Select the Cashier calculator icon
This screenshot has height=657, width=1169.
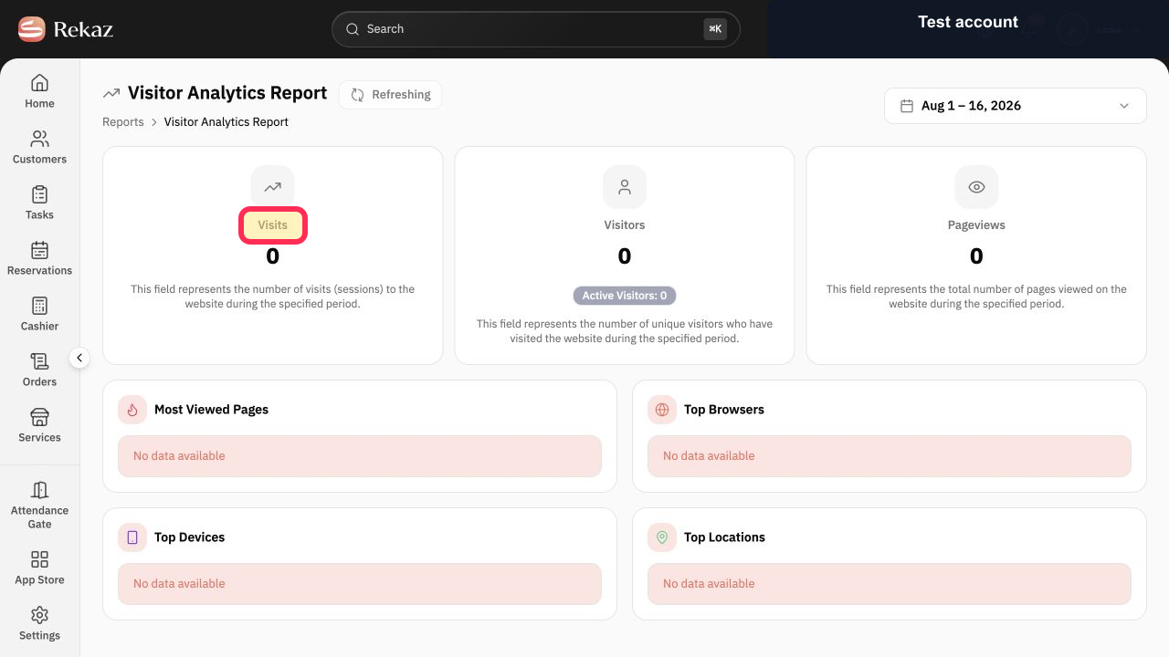coord(39,306)
